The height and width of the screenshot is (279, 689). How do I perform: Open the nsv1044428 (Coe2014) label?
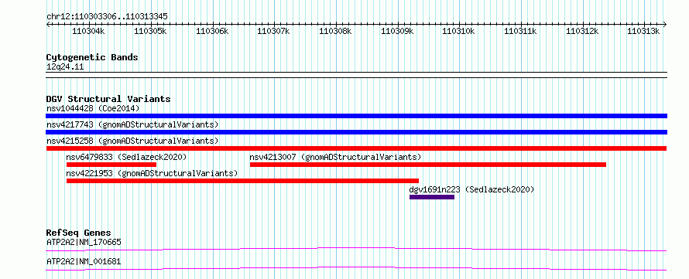click(x=93, y=108)
